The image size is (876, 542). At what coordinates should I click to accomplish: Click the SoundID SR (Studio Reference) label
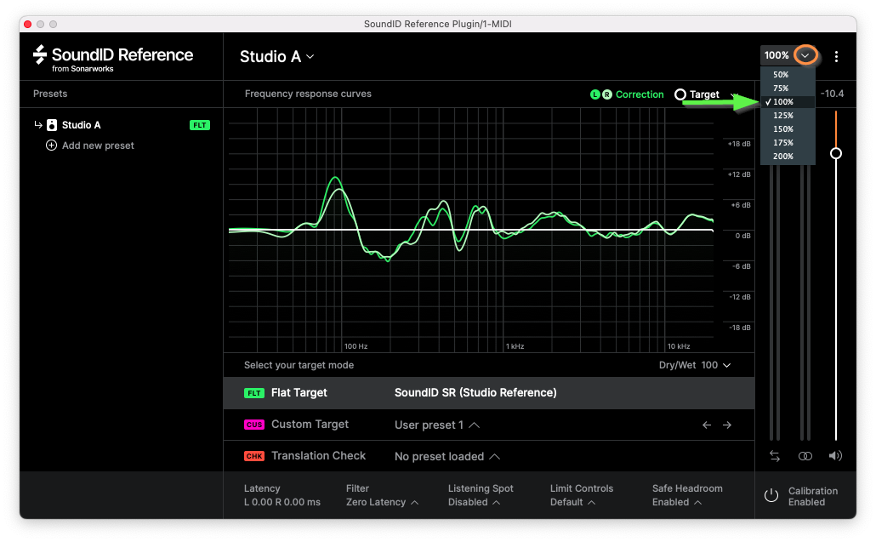[x=475, y=393]
